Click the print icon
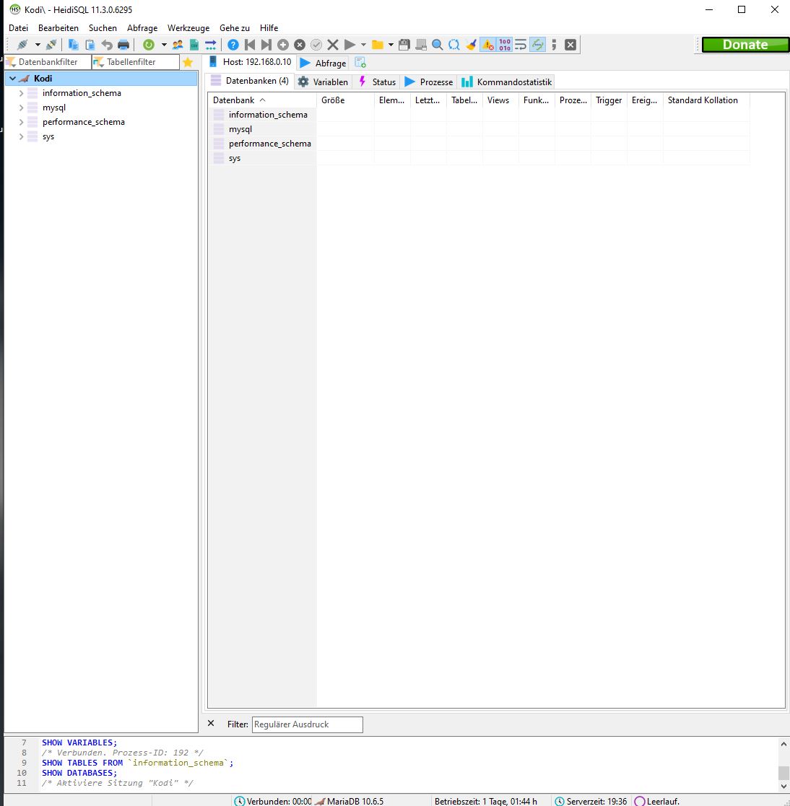Screen dimensions: 790x806 click(123, 45)
